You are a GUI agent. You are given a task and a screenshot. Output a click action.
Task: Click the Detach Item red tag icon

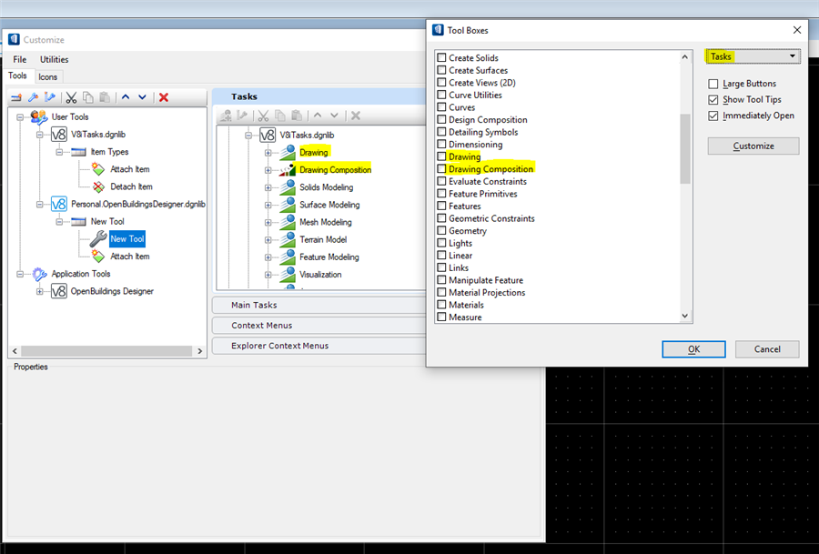[98, 186]
